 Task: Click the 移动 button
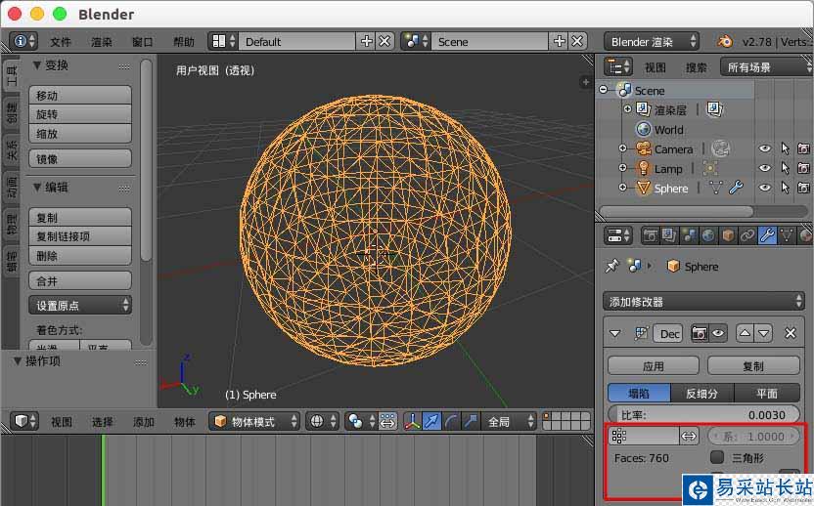tap(80, 96)
